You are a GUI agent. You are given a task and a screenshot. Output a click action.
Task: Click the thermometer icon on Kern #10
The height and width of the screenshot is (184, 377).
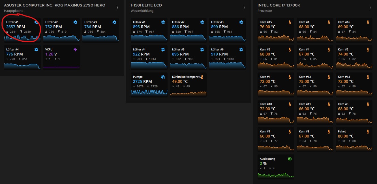290,104
